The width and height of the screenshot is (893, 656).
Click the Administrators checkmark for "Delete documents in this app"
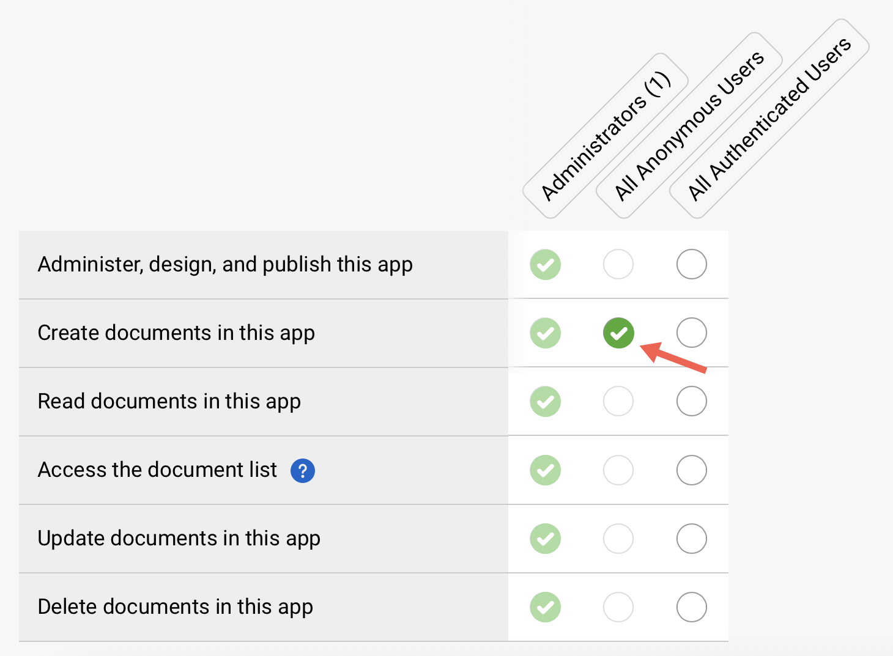pos(545,607)
